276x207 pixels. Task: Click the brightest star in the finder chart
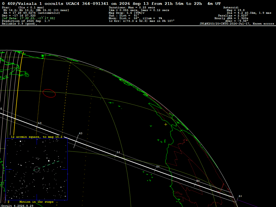click(49, 161)
